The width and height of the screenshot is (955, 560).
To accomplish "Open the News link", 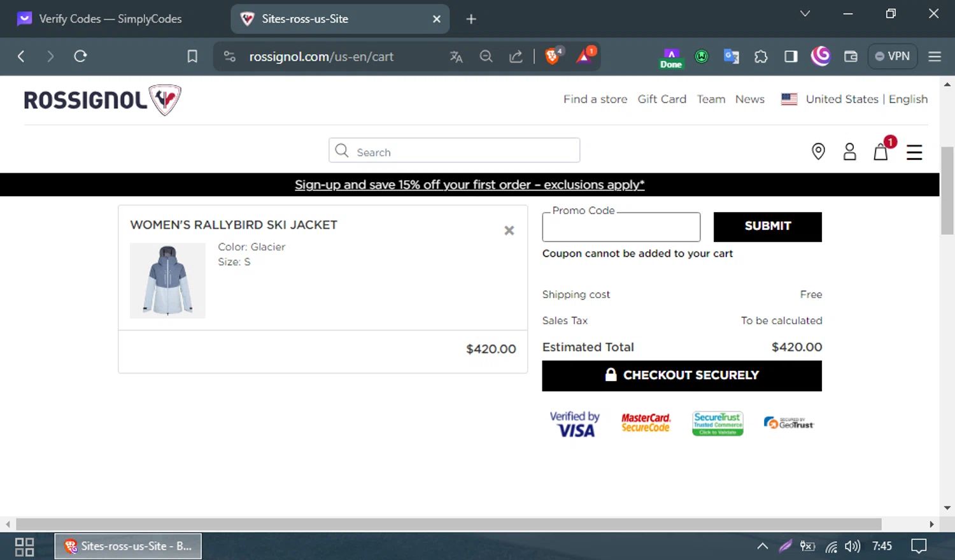I will 750,99.
